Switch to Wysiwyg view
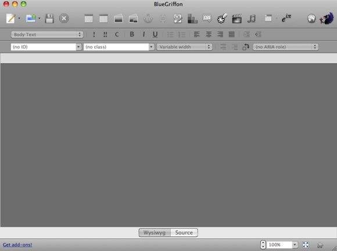This screenshot has width=337, height=251. (x=155, y=232)
